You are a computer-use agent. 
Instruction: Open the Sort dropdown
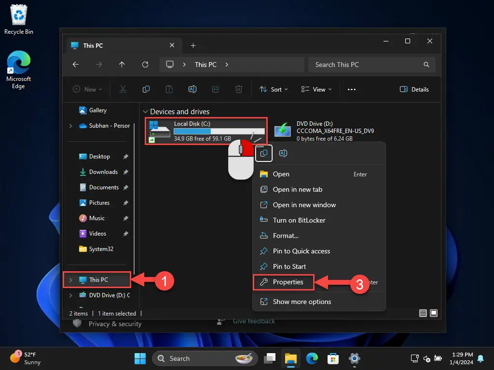click(x=274, y=89)
